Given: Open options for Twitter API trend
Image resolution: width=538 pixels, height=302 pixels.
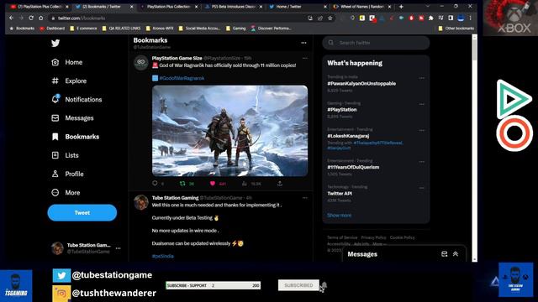Looking at the screenshot, I should (422, 188).
